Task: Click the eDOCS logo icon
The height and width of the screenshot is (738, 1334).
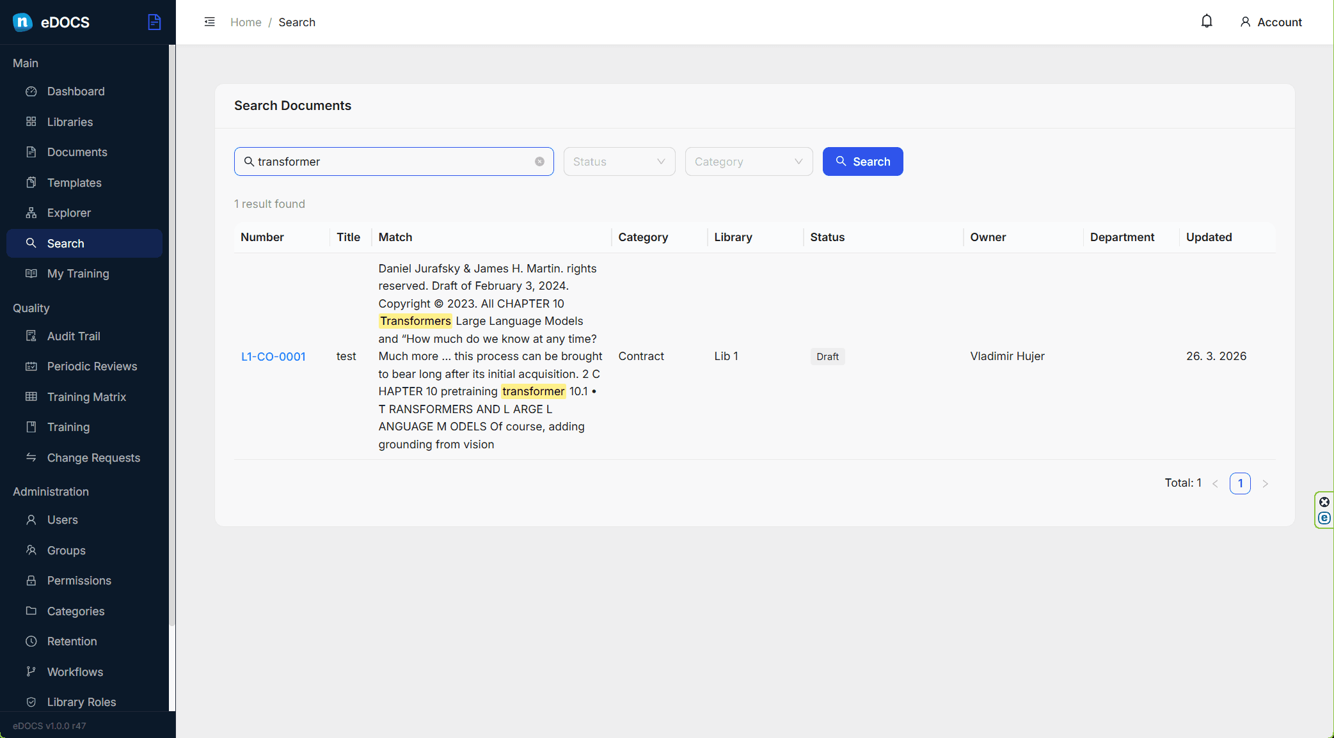Action: [22, 22]
